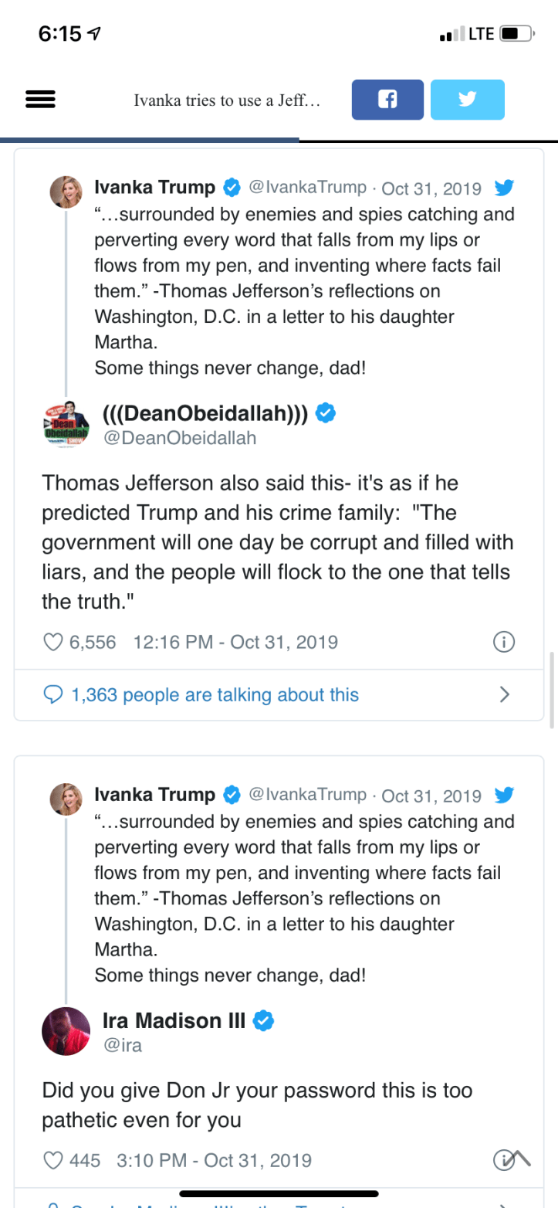
Task: Share article on Twitter
Action: (467, 100)
